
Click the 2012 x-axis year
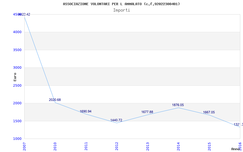117,146
